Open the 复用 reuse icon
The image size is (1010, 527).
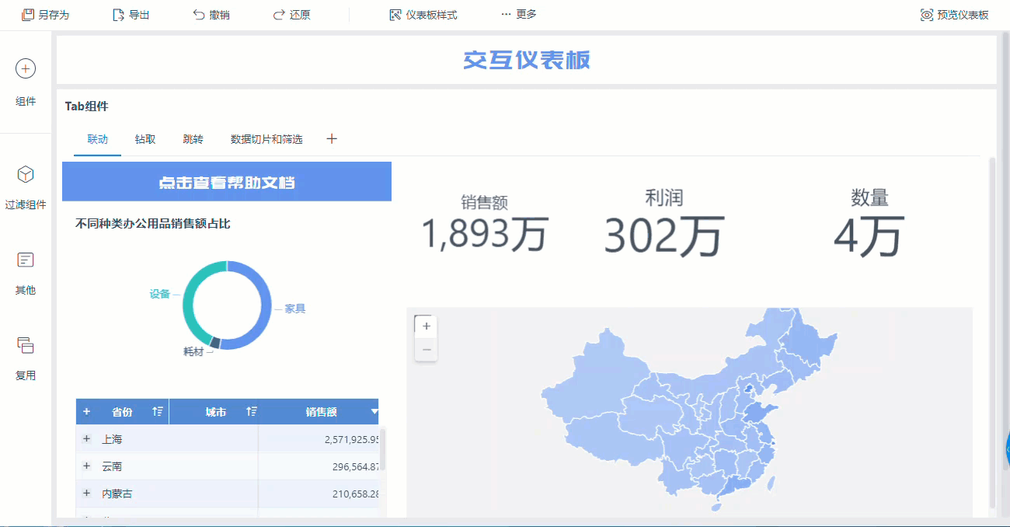tap(26, 345)
